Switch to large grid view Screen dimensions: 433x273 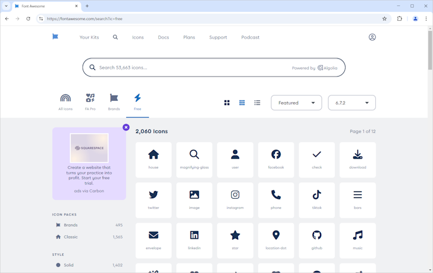pos(227,103)
